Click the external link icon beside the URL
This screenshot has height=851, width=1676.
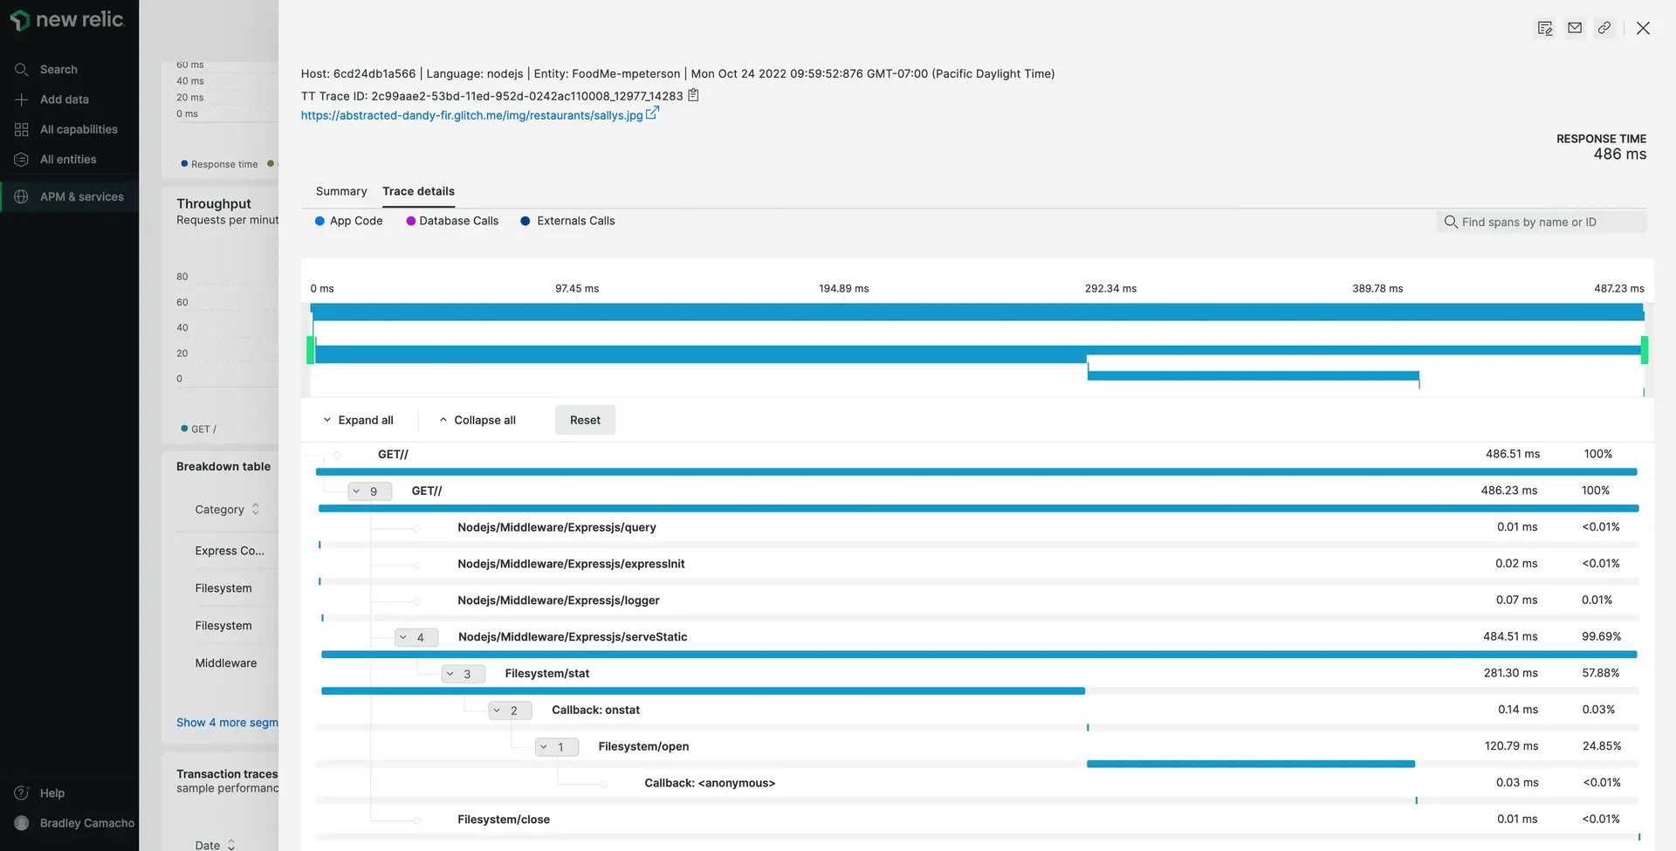[652, 113]
